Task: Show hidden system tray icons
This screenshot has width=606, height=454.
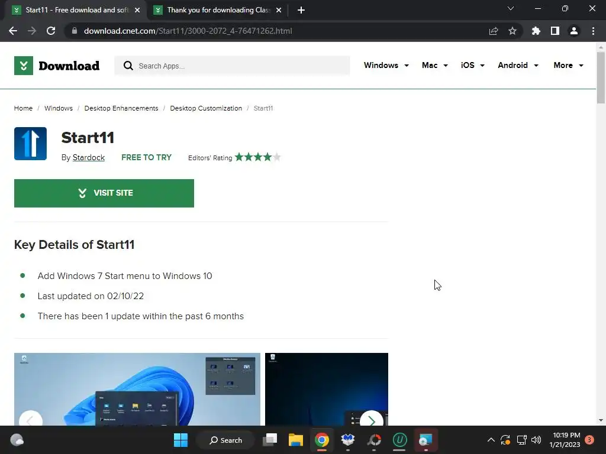Action: [491, 440]
